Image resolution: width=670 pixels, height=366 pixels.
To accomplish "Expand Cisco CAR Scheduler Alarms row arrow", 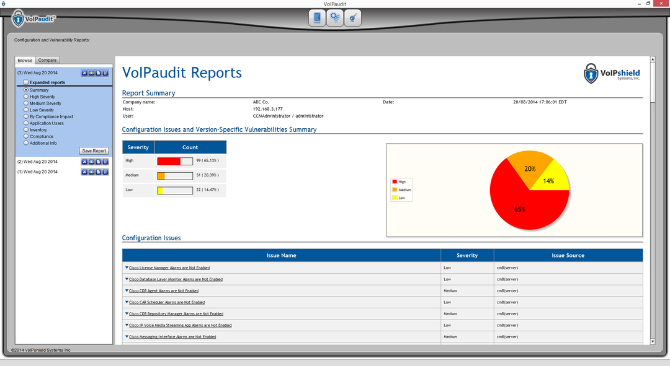I will tap(127, 302).
